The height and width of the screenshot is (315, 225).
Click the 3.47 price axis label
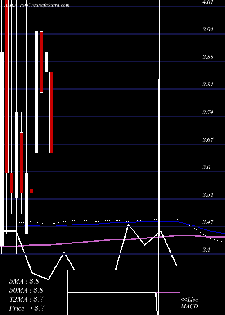208,222
